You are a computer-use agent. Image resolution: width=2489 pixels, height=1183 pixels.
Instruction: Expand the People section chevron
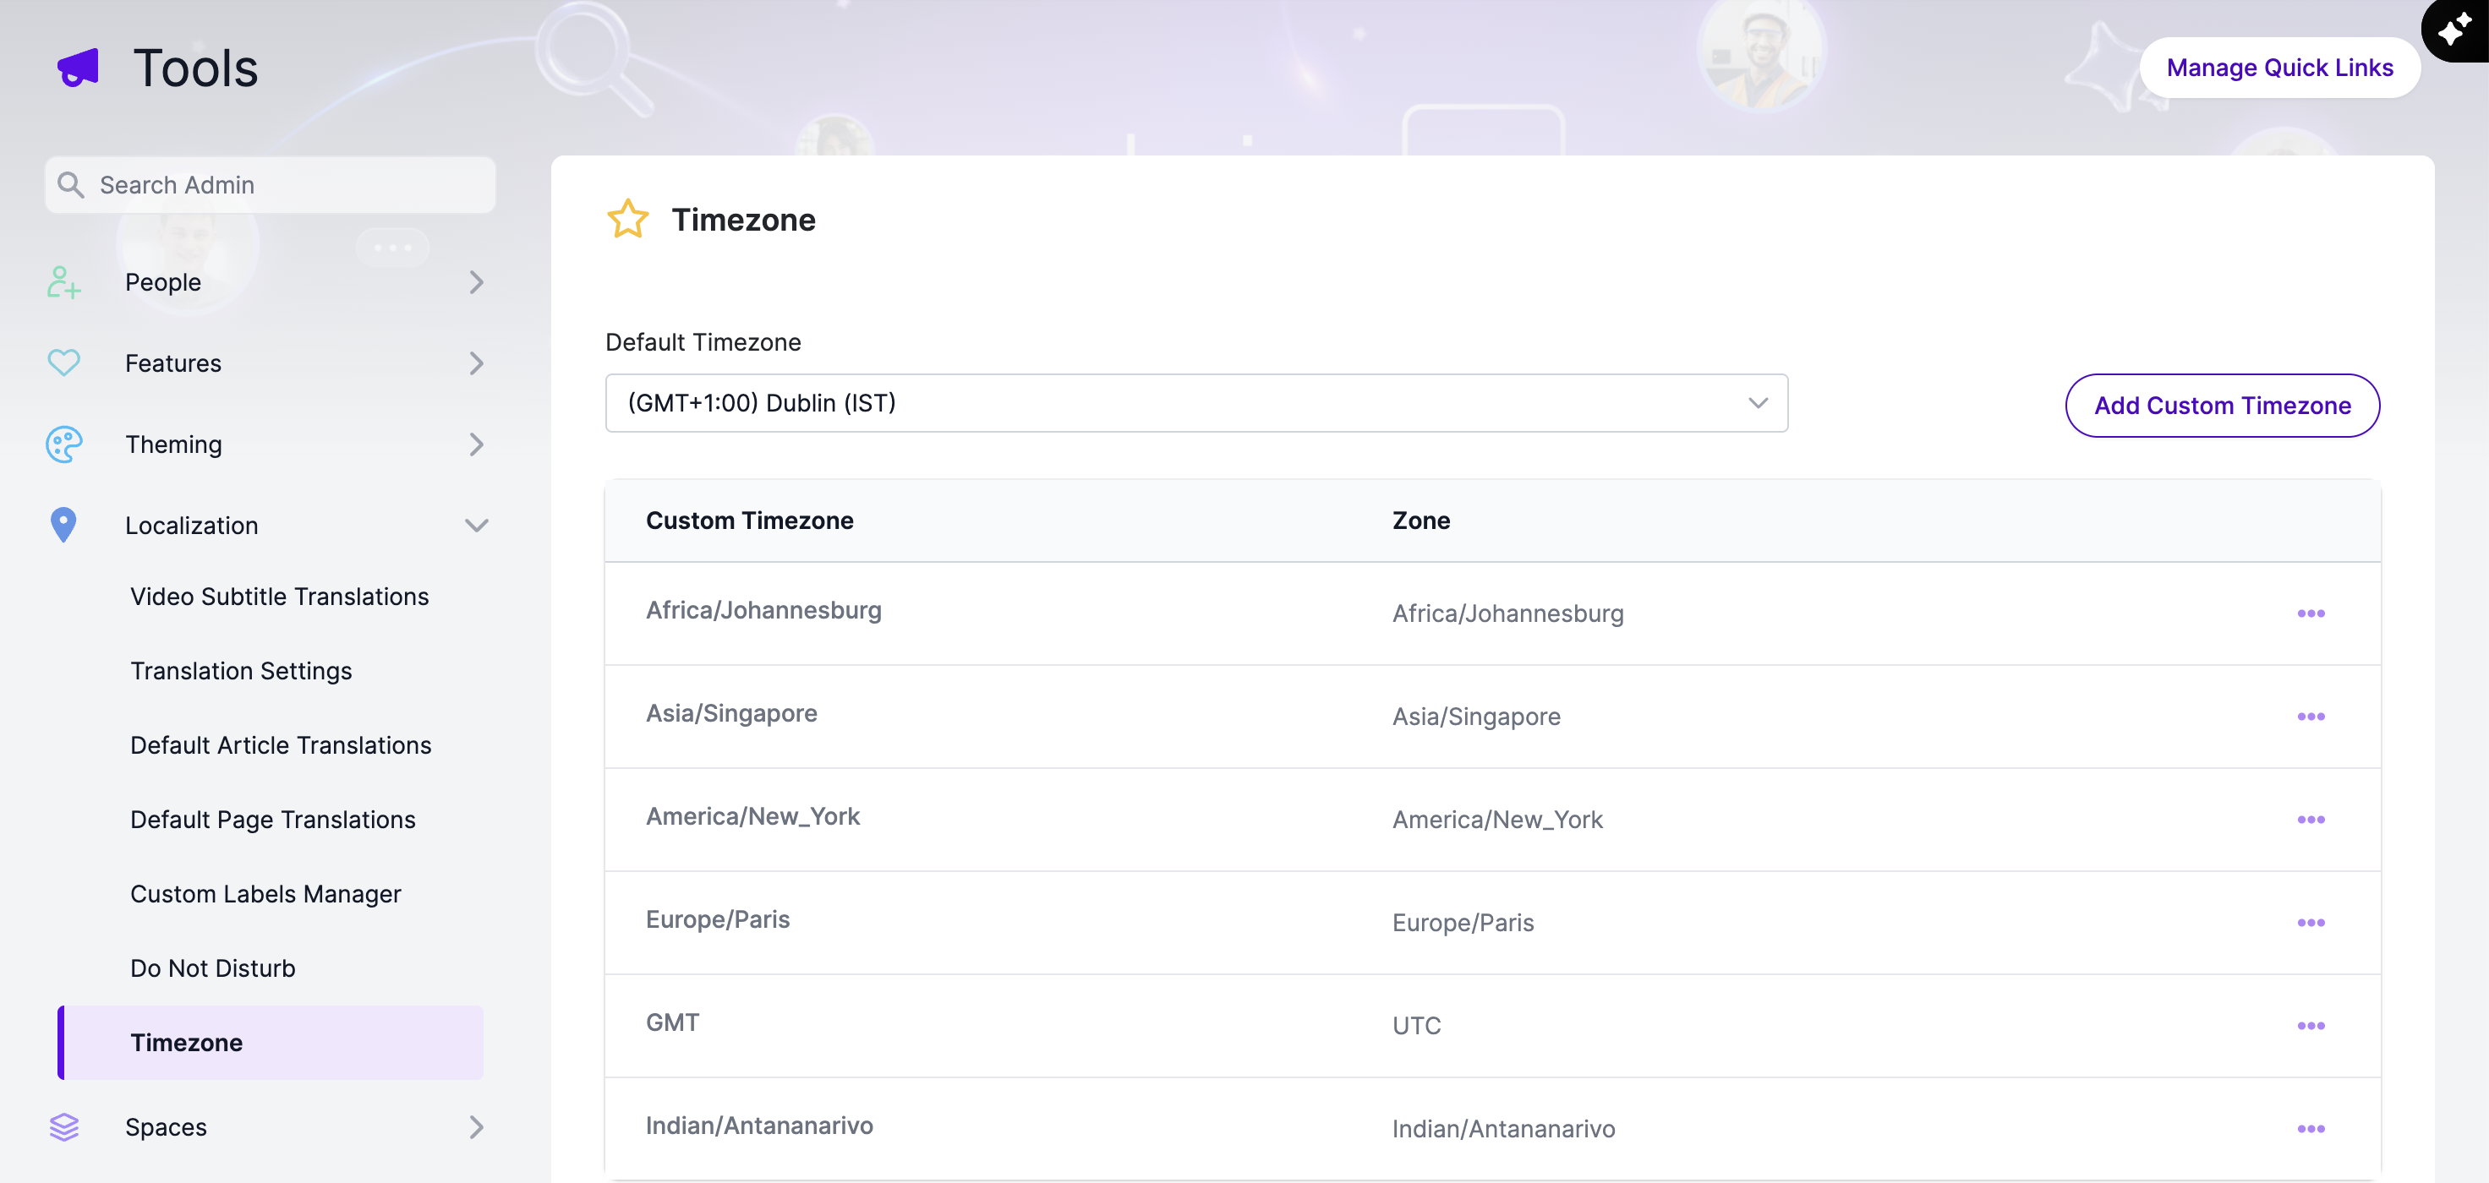click(x=476, y=282)
